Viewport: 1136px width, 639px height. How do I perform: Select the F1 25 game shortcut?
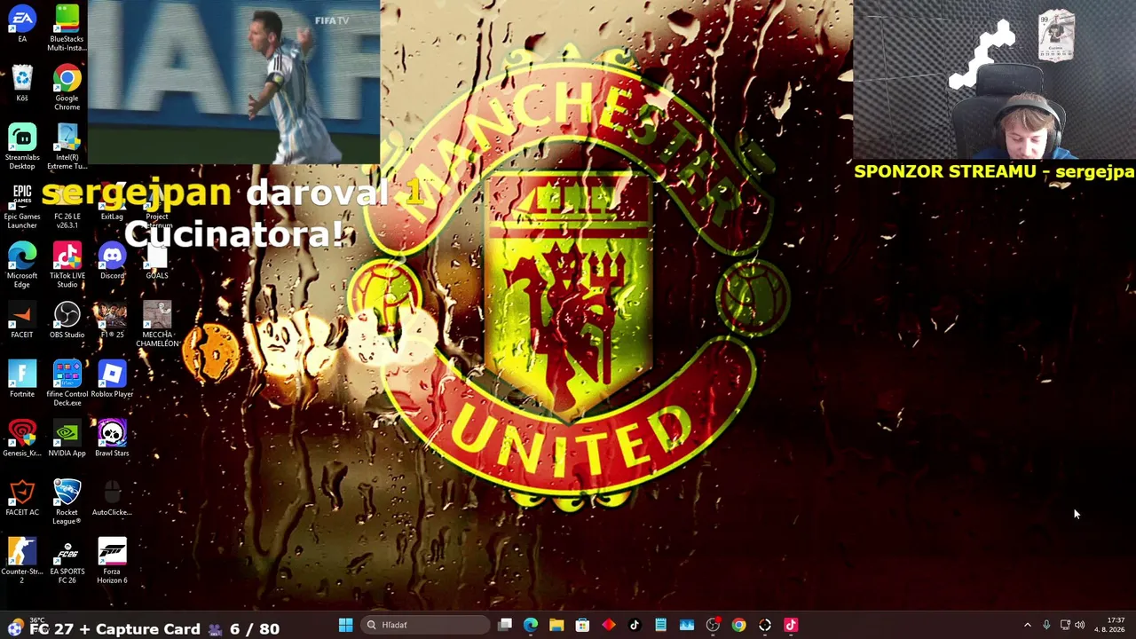(x=112, y=320)
